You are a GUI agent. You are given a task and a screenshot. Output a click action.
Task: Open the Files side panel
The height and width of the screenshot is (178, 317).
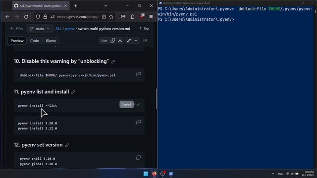(17, 29)
